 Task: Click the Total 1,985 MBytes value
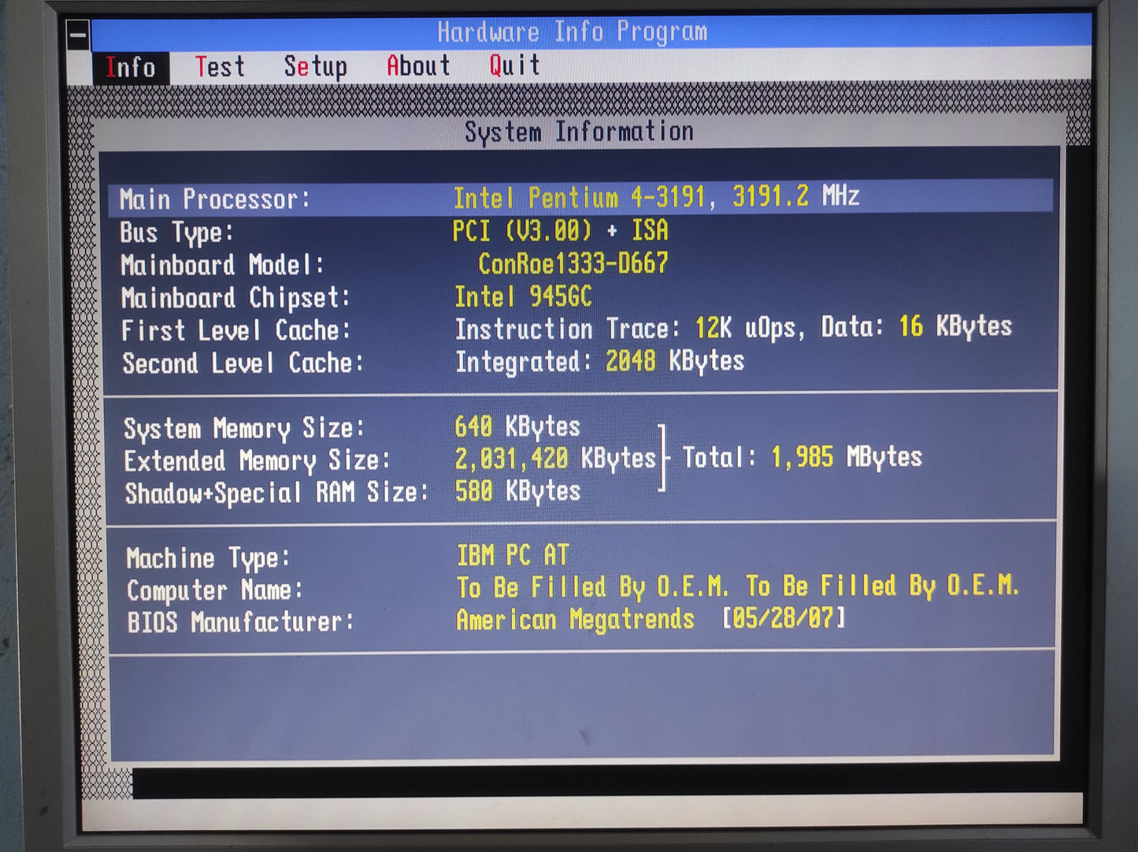[x=845, y=457]
